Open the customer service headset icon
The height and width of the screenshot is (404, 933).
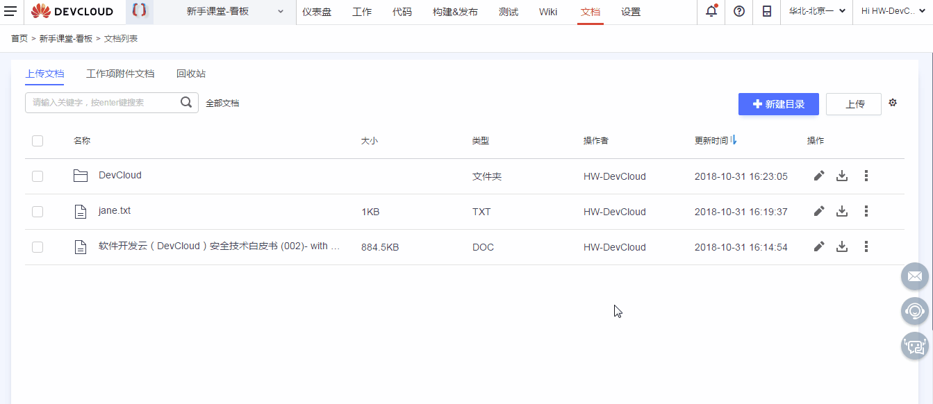(x=914, y=311)
